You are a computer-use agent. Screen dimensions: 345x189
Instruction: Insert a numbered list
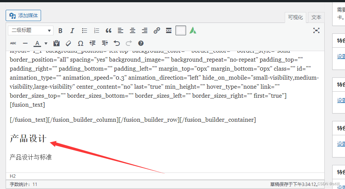click(x=96, y=30)
